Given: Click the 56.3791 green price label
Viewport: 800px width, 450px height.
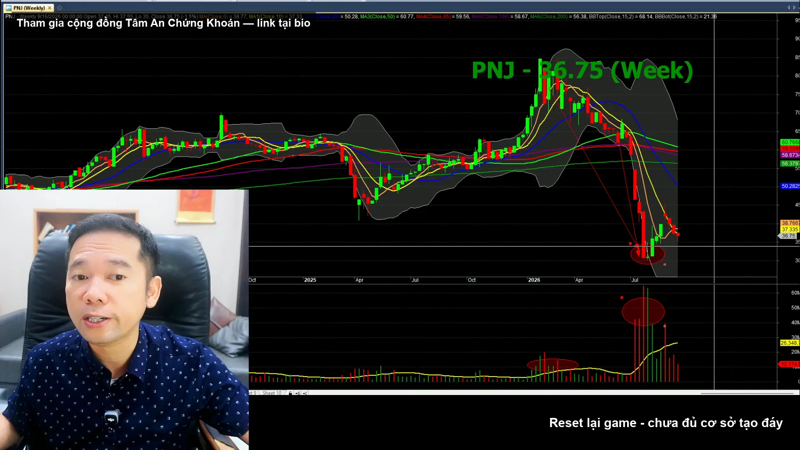Looking at the screenshot, I should [790, 164].
